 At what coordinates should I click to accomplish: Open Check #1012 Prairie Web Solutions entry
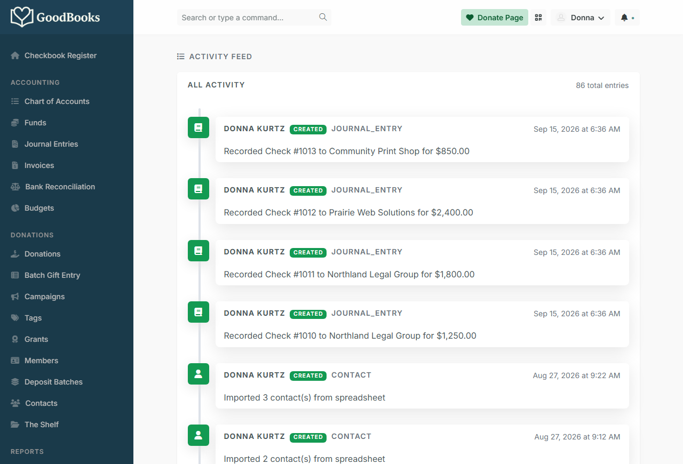pos(422,201)
